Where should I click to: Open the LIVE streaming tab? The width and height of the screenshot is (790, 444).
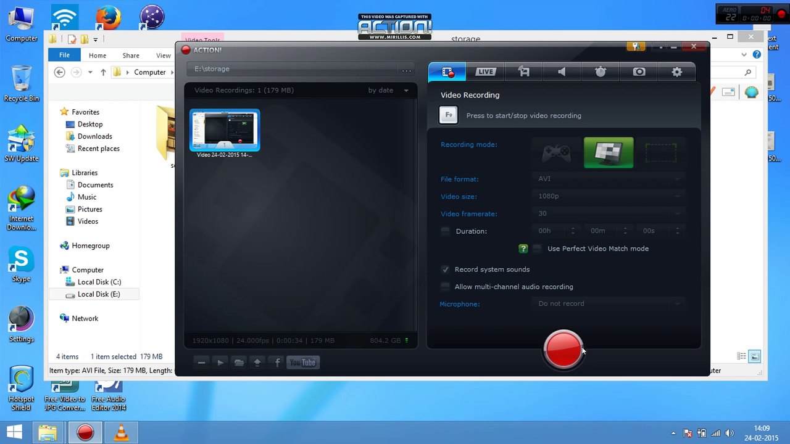click(486, 72)
